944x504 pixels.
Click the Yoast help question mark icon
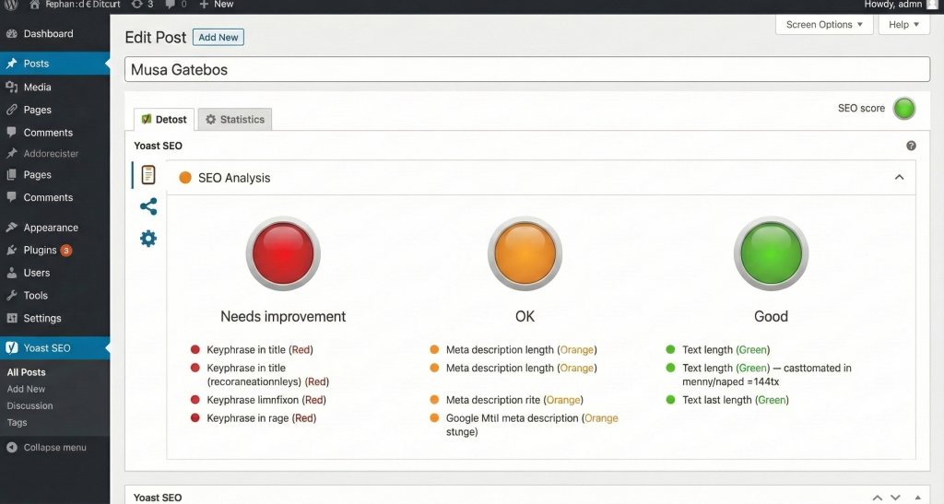(911, 146)
